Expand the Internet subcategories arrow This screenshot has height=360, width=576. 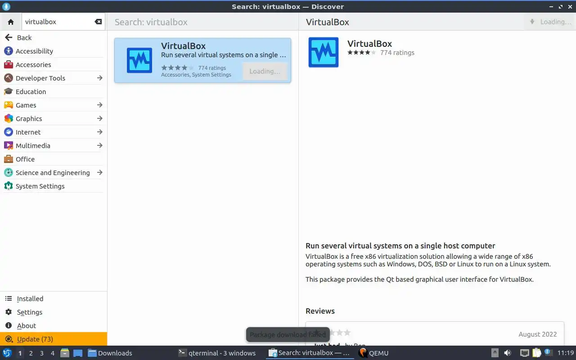coord(99,132)
